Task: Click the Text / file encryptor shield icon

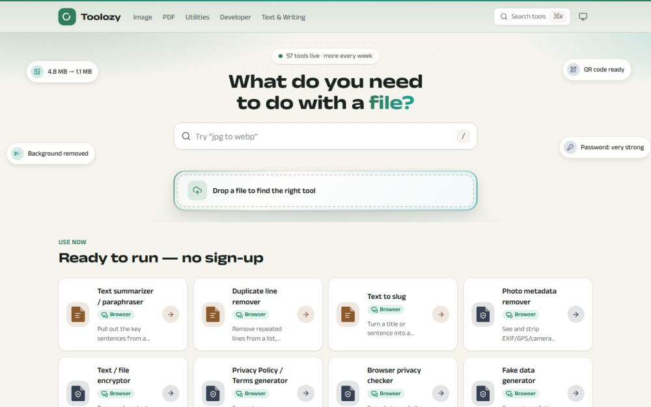Action: point(77,393)
